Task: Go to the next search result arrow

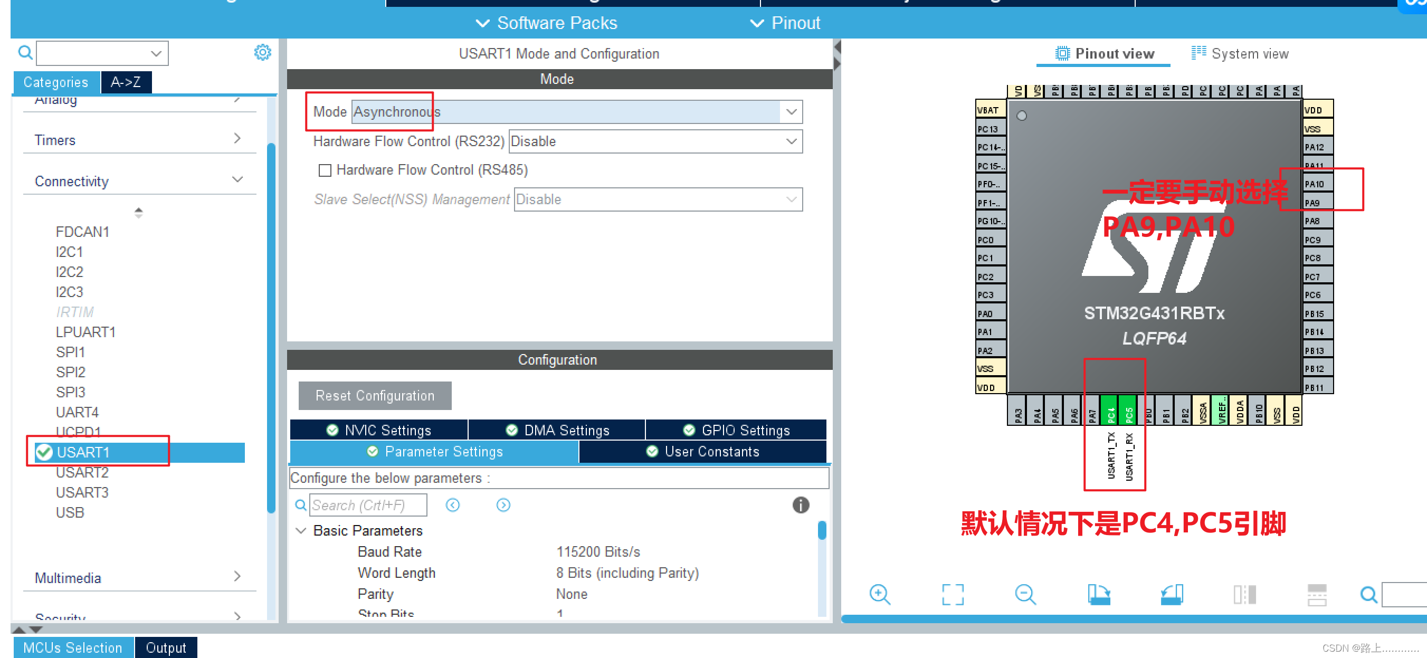Action: [503, 504]
